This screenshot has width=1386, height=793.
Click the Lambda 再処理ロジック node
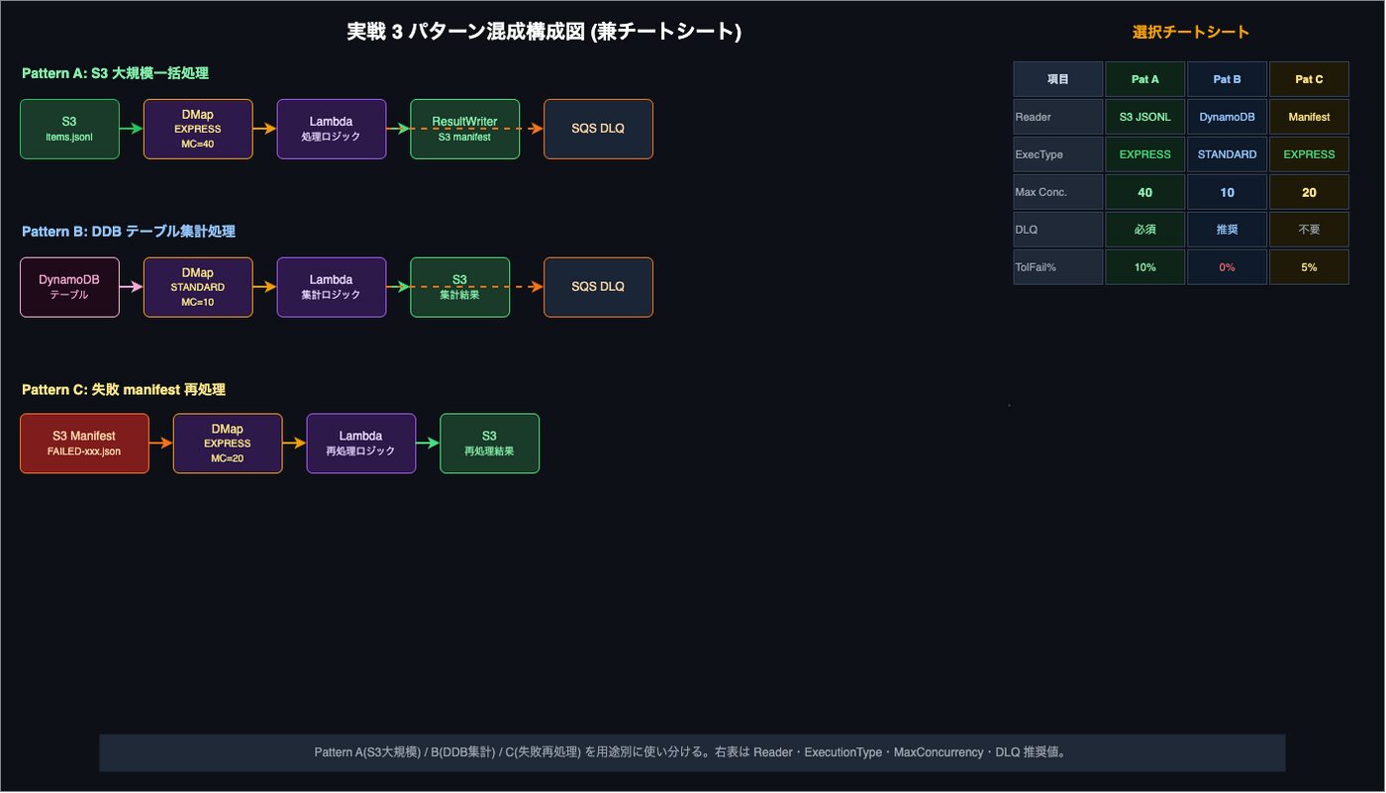tap(360, 444)
